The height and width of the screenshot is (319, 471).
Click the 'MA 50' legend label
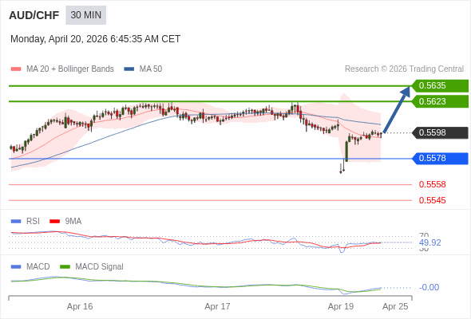pyautogui.click(x=151, y=69)
